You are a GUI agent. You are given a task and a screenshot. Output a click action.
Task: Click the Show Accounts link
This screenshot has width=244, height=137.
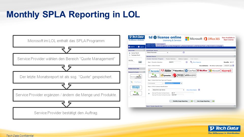pos(197,62)
